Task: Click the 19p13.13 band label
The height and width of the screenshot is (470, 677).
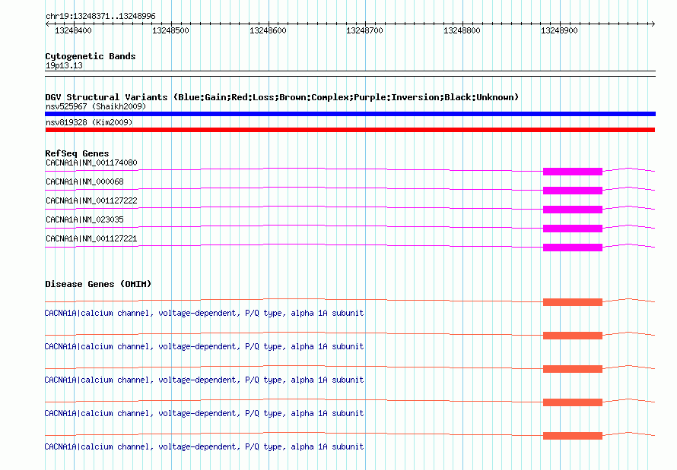Action: (x=64, y=65)
